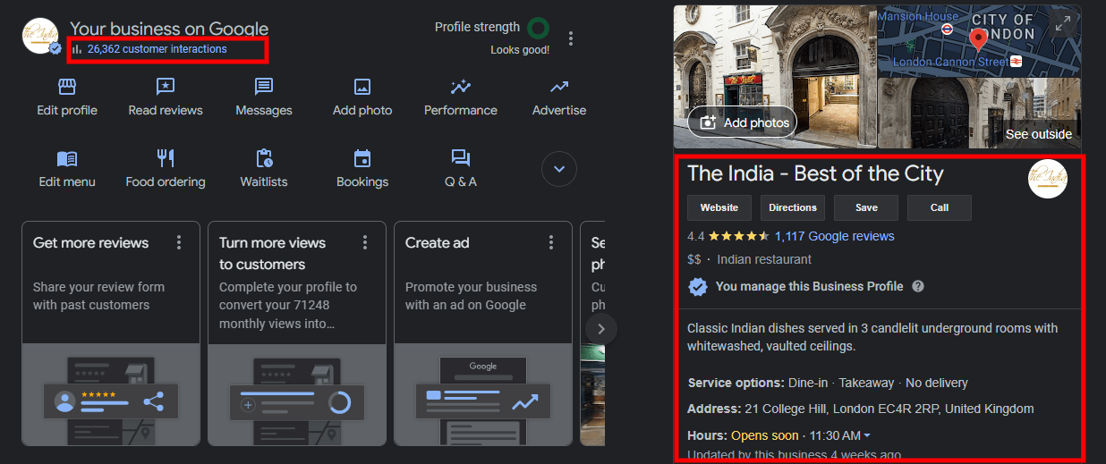
Task: Click the business logo avatar
Action: (x=41, y=37)
